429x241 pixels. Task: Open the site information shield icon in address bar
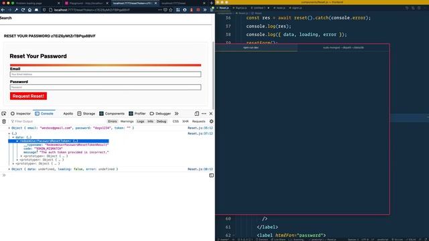point(44,10)
